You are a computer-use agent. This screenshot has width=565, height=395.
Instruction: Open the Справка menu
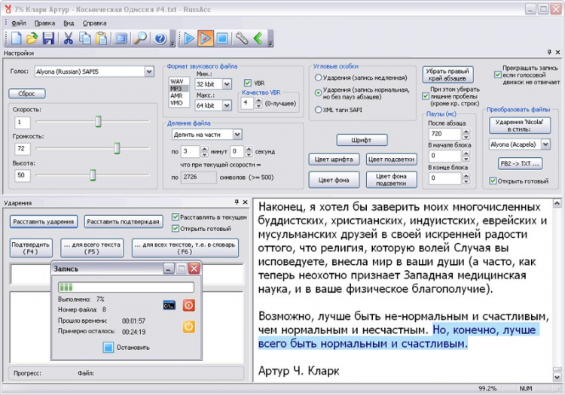(94, 23)
